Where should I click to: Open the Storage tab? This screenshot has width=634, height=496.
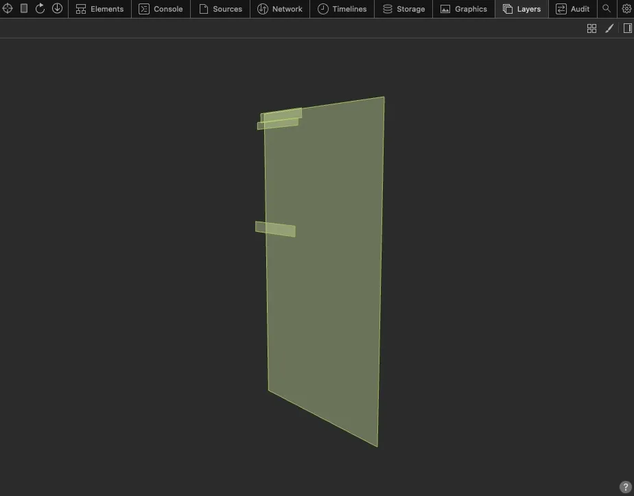403,9
